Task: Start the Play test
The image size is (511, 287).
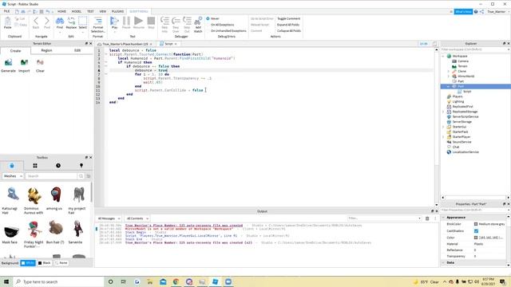Action: pos(114,22)
